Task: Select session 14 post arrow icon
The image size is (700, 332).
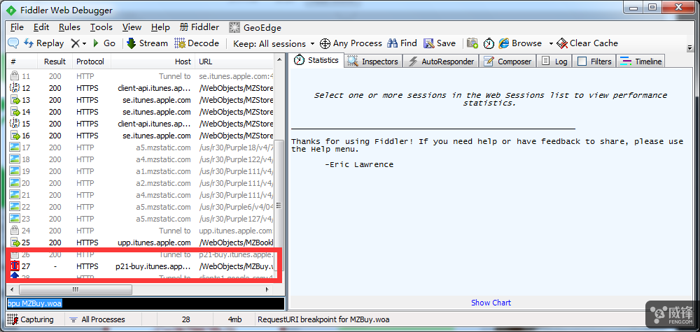Action: coord(15,112)
